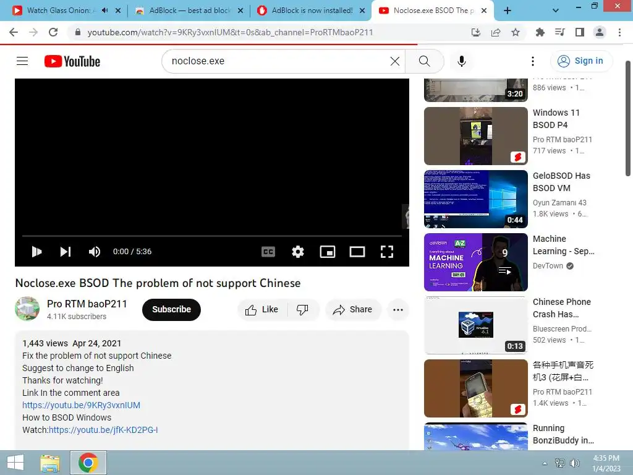Enter full screen mode
The image size is (633, 475).
pos(387,252)
